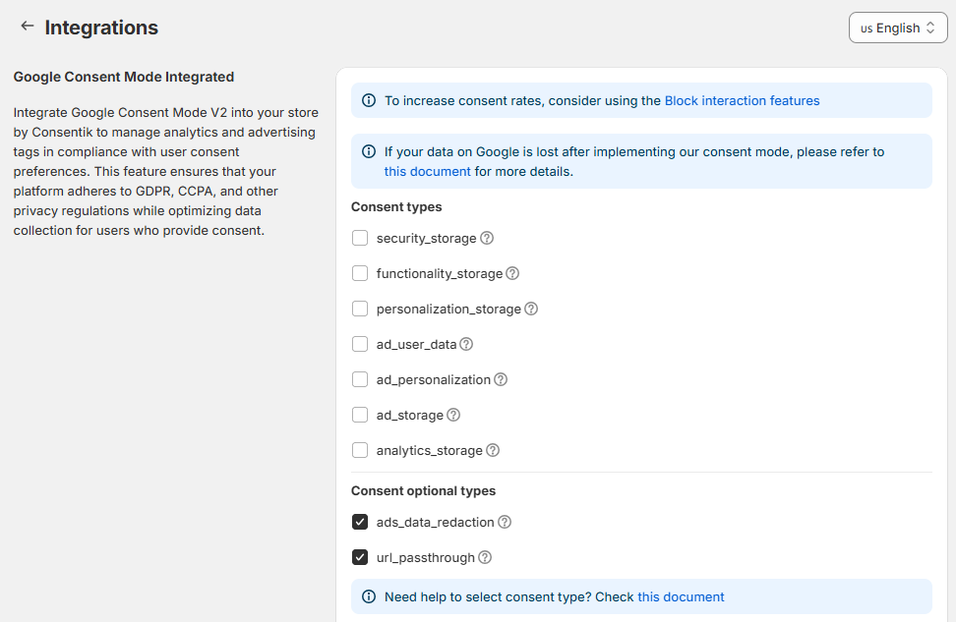This screenshot has width=956, height=622.
Task: Click help icon beside url_passthrough
Action: 485,557
